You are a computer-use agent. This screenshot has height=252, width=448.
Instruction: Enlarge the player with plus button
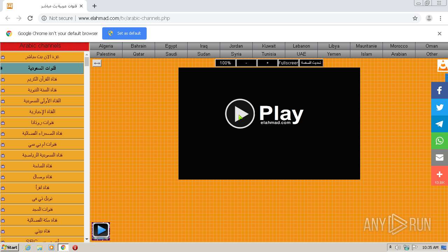(x=267, y=63)
